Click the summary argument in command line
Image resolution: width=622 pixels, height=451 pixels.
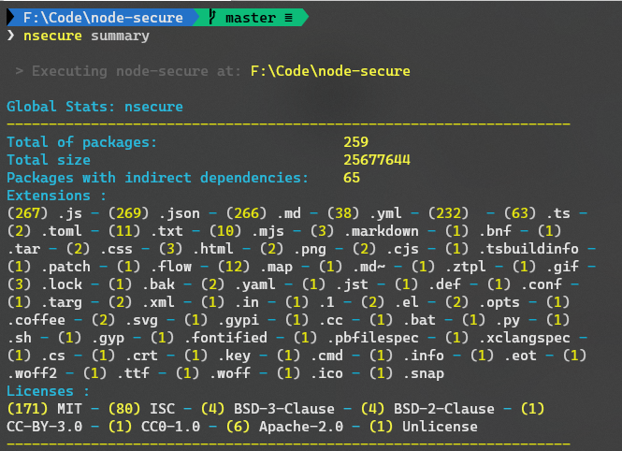120,36
